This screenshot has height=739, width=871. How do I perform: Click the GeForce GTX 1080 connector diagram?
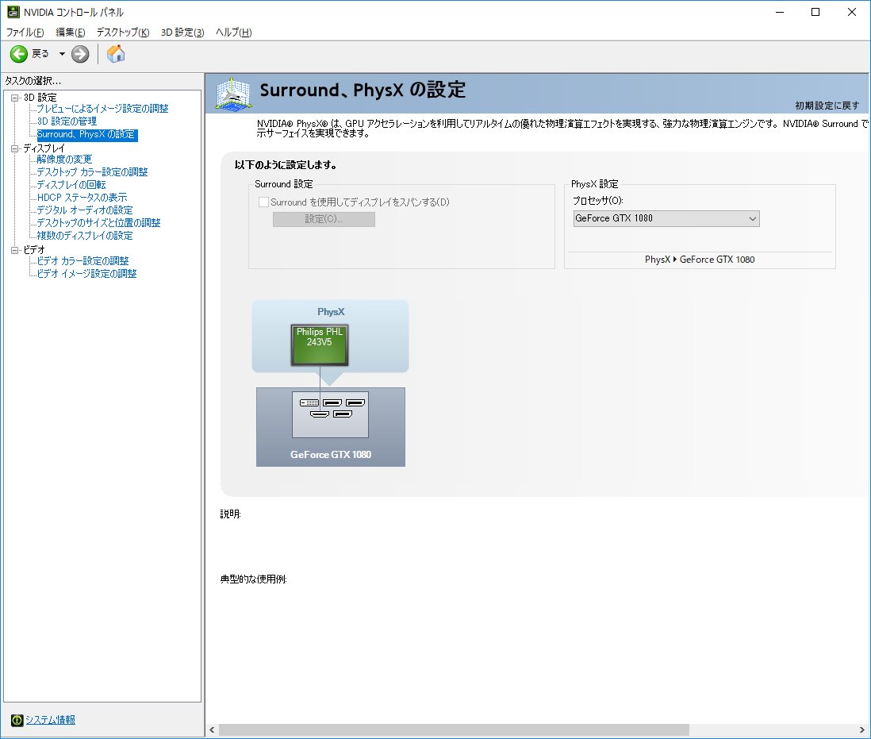tap(331, 414)
